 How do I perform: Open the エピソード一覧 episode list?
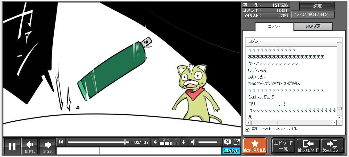tap(283, 146)
